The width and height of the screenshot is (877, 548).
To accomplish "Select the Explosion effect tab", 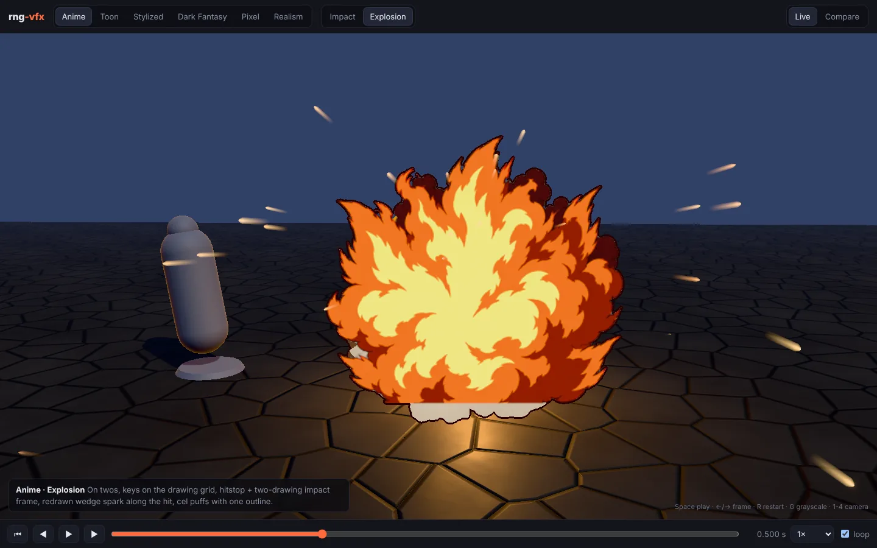I will [388, 16].
